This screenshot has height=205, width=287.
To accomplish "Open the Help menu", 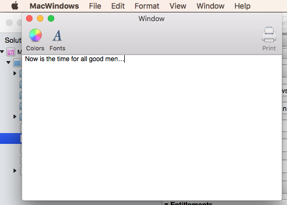I will click(x=243, y=6).
